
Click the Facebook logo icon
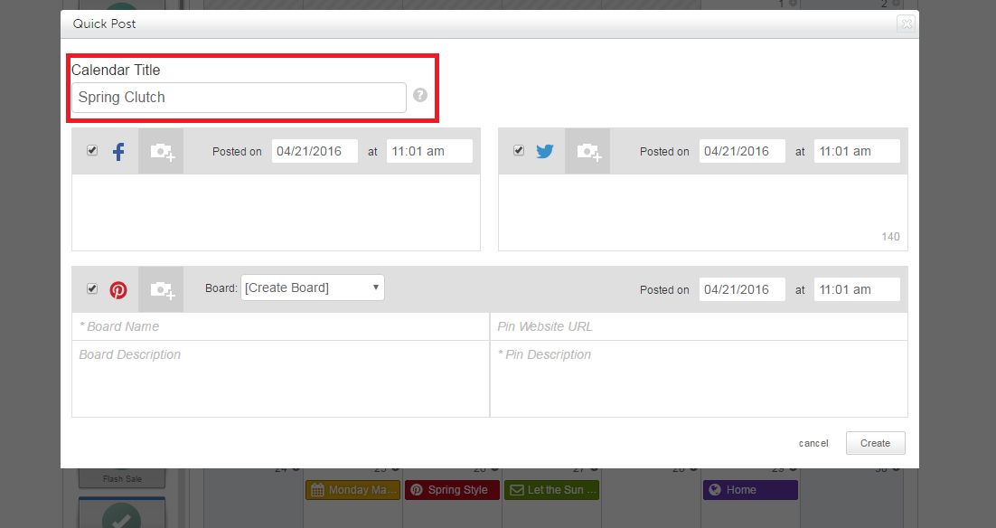click(x=118, y=152)
